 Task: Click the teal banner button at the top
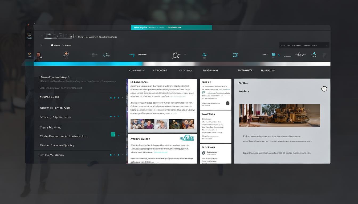pyautogui.click(x=171, y=27)
